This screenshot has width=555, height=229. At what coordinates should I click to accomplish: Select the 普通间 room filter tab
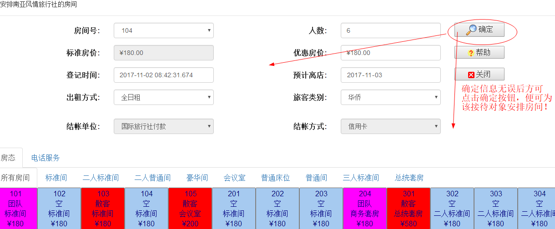(317, 178)
